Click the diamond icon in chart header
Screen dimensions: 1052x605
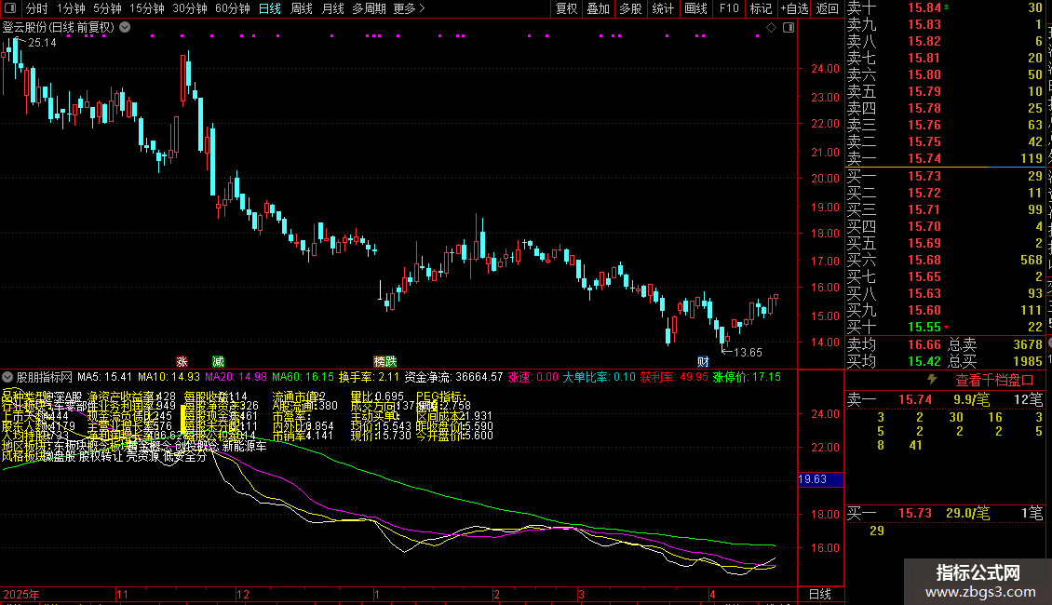[771, 28]
